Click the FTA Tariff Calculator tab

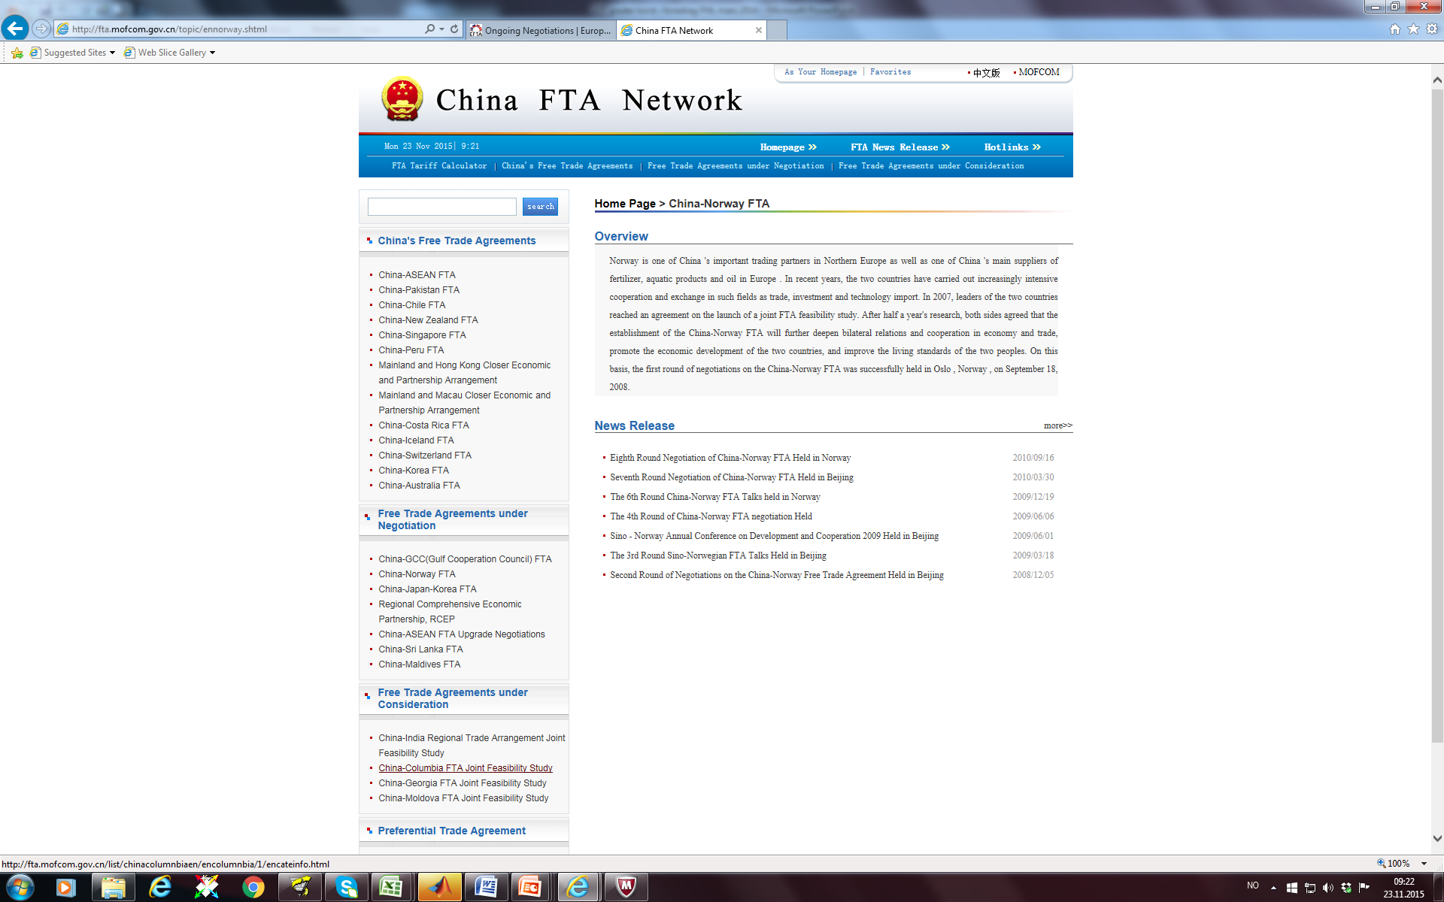point(438,166)
